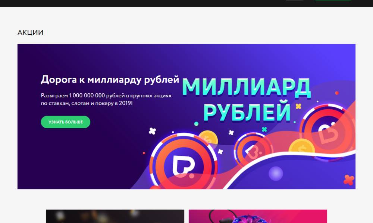This screenshot has height=223, width=373.
Task: Click the red cross shape in banner's bottom-right corner
Action: pyautogui.click(x=349, y=180)
